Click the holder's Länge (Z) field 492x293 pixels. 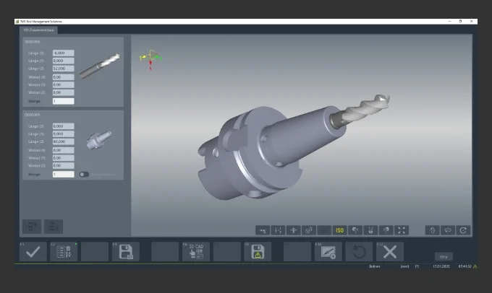click(63, 142)
